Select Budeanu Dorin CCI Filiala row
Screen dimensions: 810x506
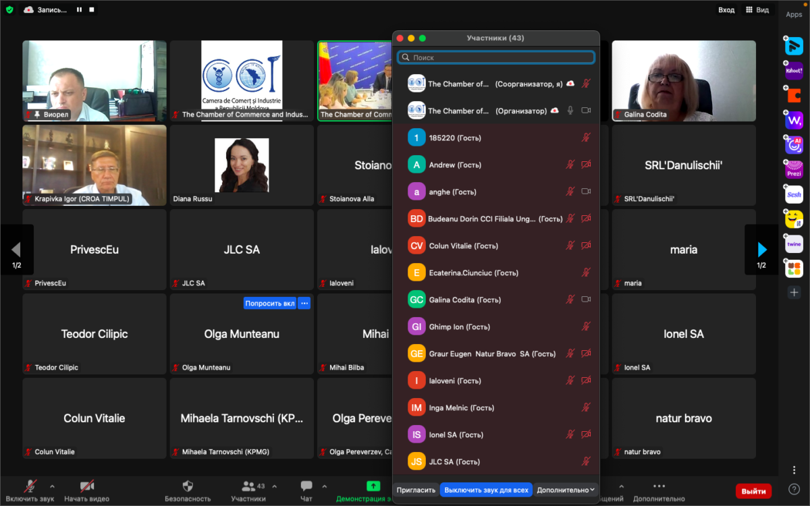pyautogui.click(x=496, y=219)
